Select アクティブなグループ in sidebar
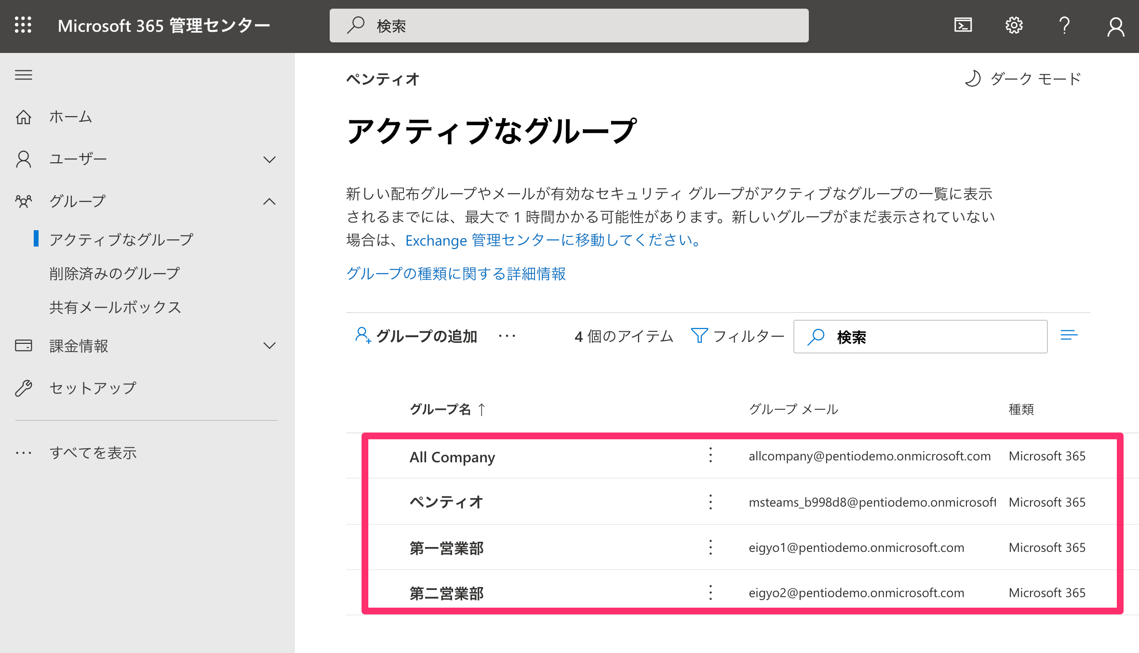Screen dimensions: 1139x653 coord(121,239)
